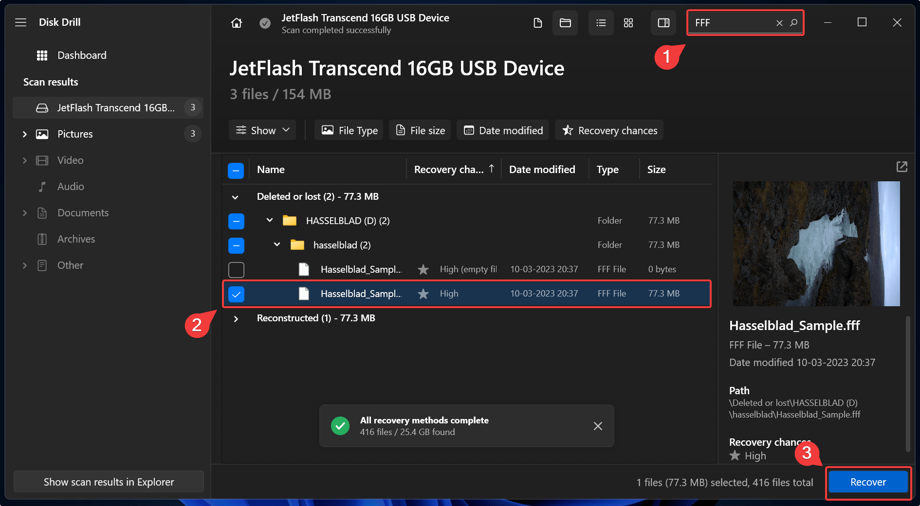This screenshot has height=506, width=920.
Task: Clear the FFF search text
Action: tap(779, 23)
